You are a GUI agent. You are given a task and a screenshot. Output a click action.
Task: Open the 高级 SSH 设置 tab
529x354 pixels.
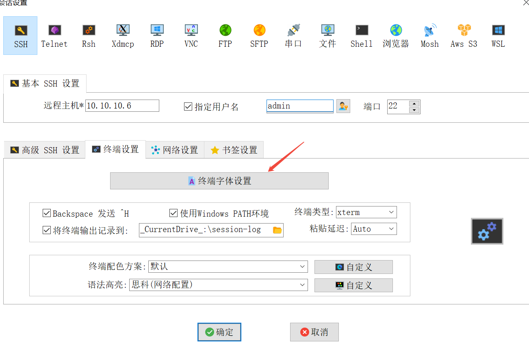tap(44, 150)
